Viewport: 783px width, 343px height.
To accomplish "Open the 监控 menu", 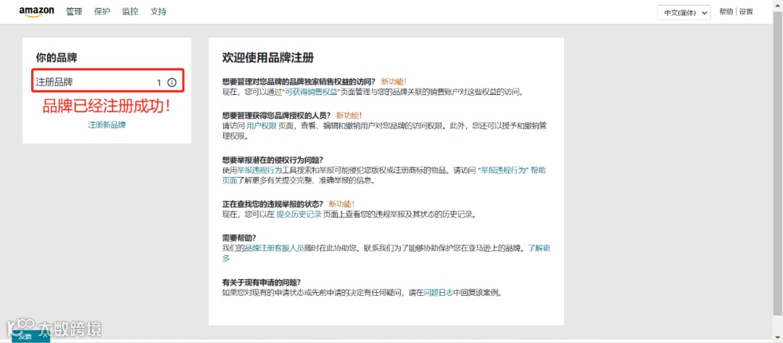I will (x=130, y=12).
